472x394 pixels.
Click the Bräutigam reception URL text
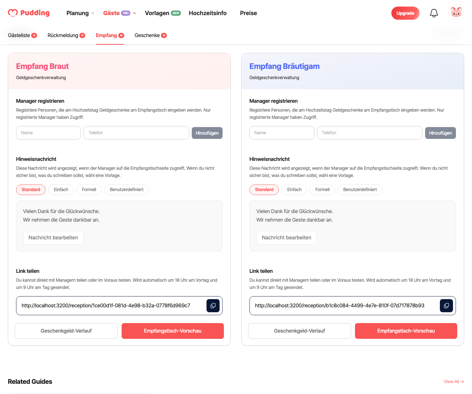[x=340, y=306]
